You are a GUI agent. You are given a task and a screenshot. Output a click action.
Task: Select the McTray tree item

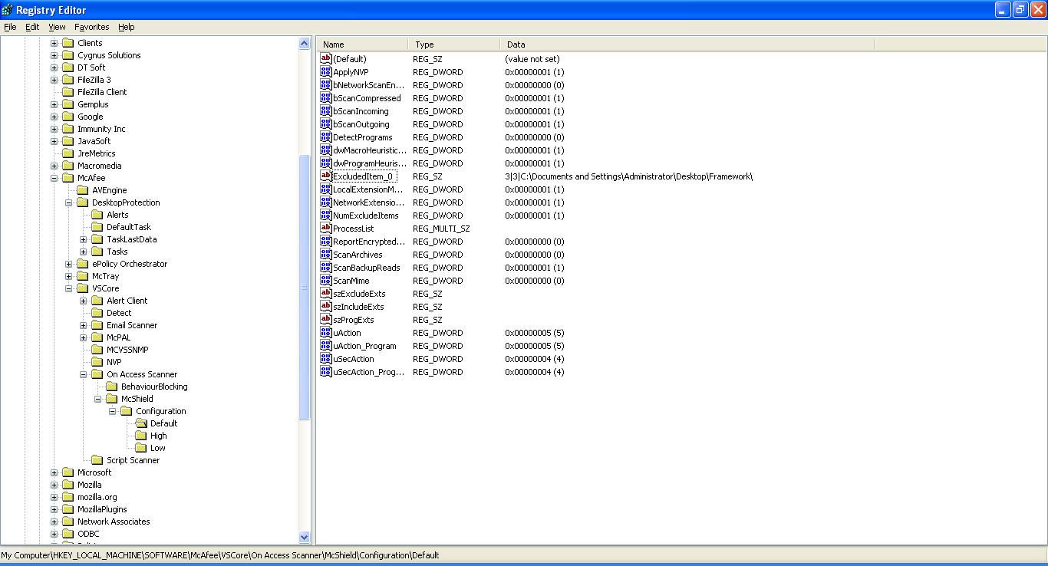point(106,276)
